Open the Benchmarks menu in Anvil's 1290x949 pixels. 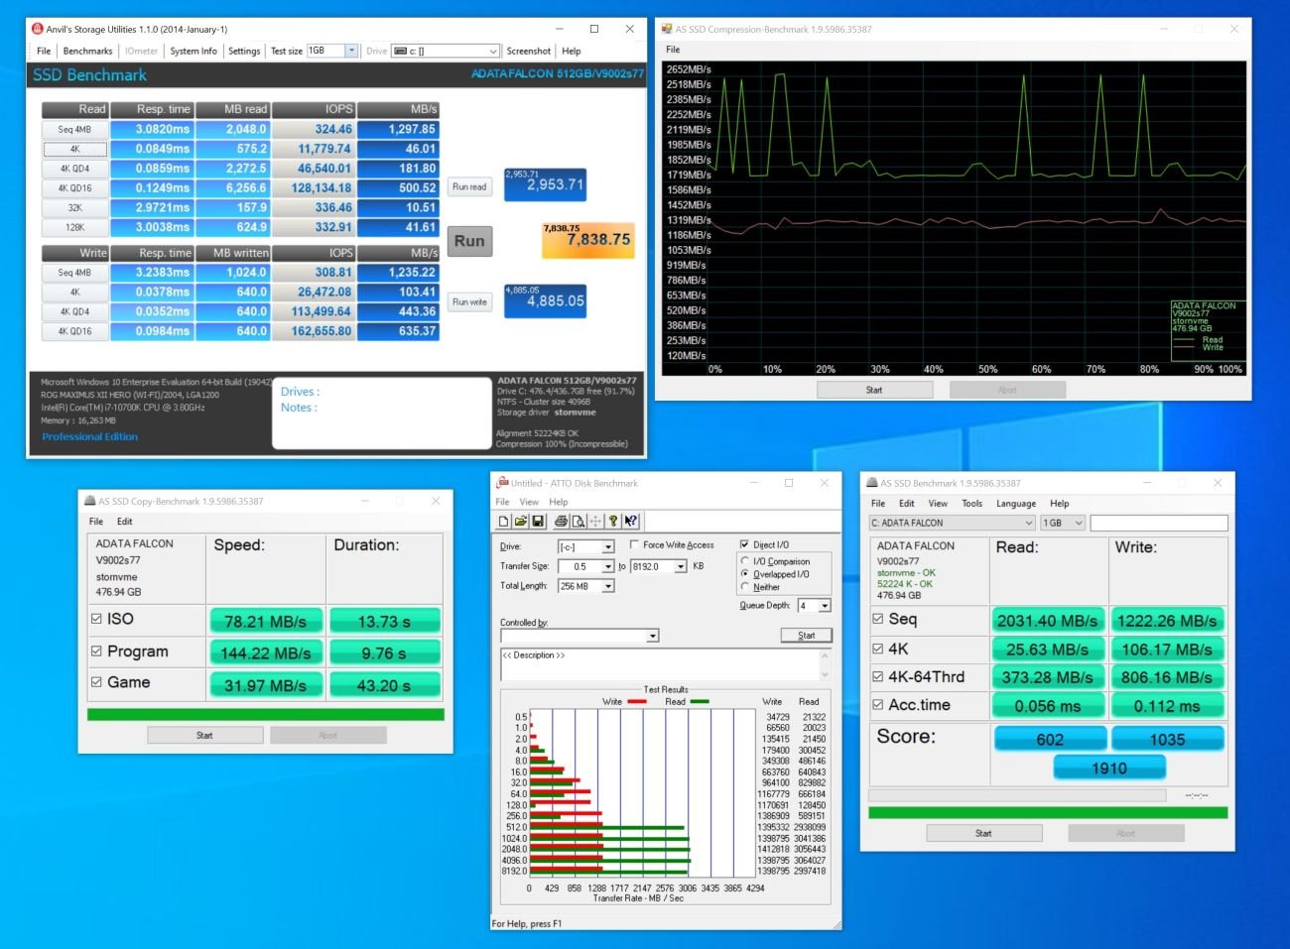(x=87, y=51)
